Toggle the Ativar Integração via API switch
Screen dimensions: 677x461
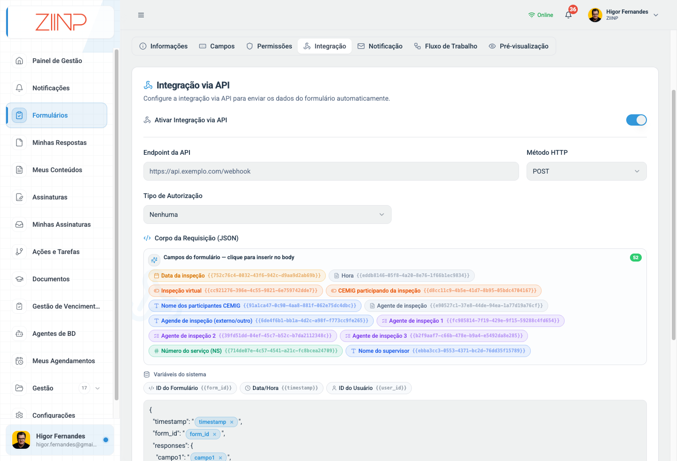tap(636, 120)
